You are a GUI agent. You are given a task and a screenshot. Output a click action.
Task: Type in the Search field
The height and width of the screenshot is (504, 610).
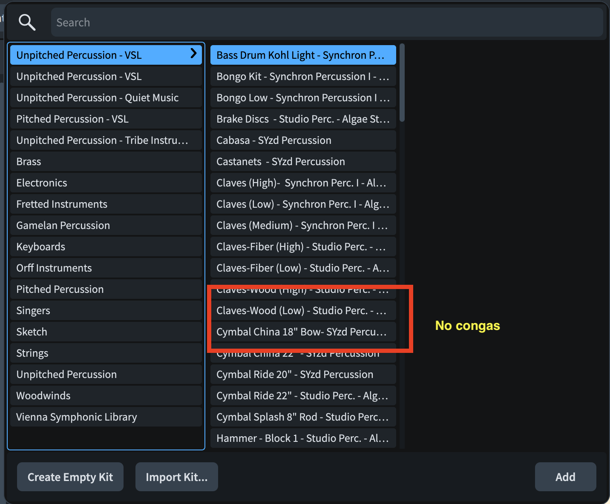pyautogui.click(x=326, y=22)
